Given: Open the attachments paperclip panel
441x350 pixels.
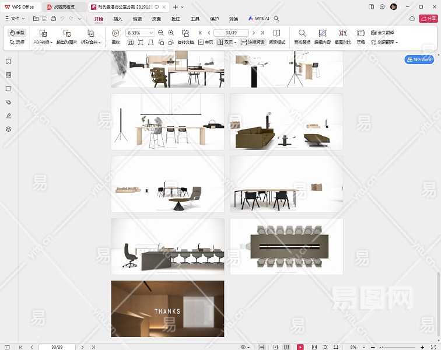Looking at the screenshot, I should tap(8, 102).
